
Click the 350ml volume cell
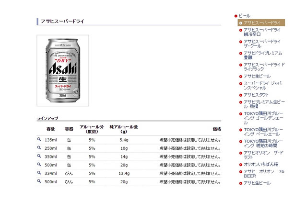tap(51, 156)
